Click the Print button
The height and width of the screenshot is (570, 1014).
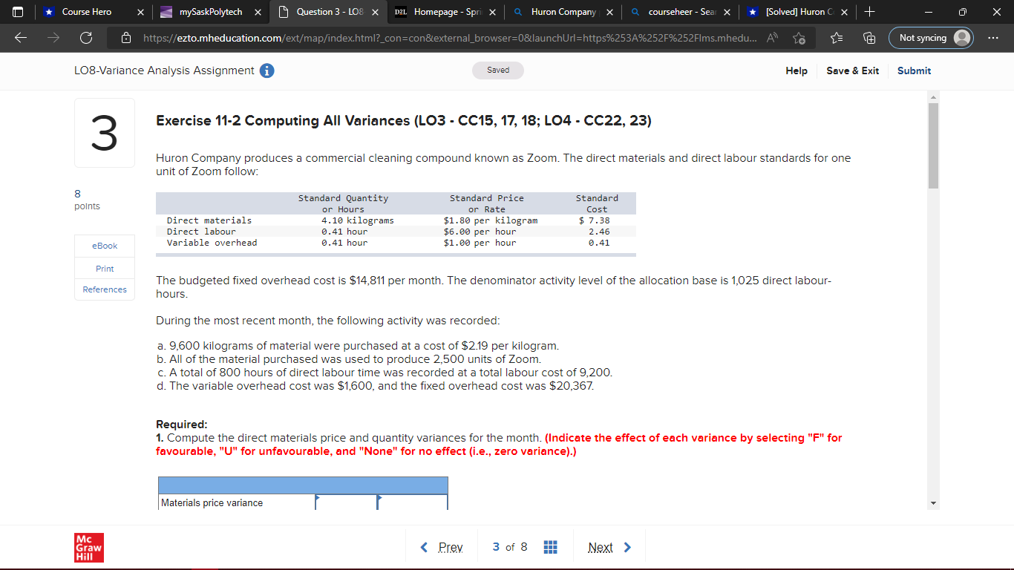point(105,268)
